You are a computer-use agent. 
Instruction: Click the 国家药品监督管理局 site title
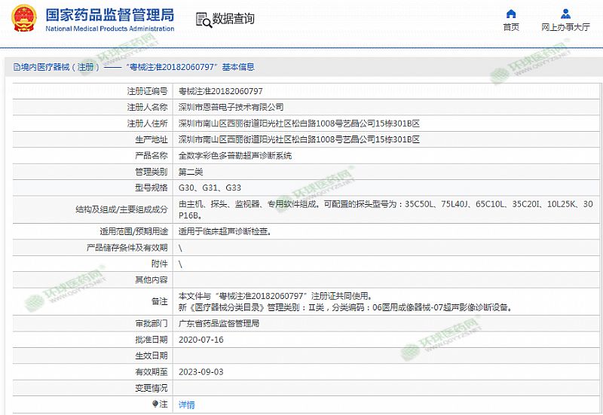pyautogui.click(x=109, y=15)
